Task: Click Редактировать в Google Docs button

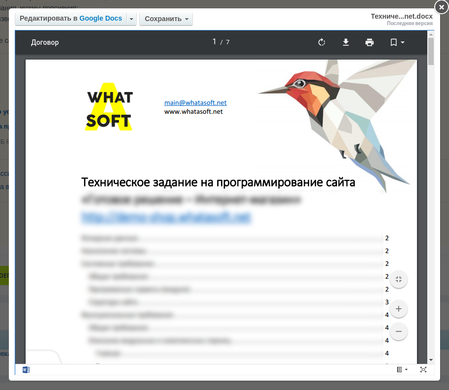Action: click(x=71, y=19)
